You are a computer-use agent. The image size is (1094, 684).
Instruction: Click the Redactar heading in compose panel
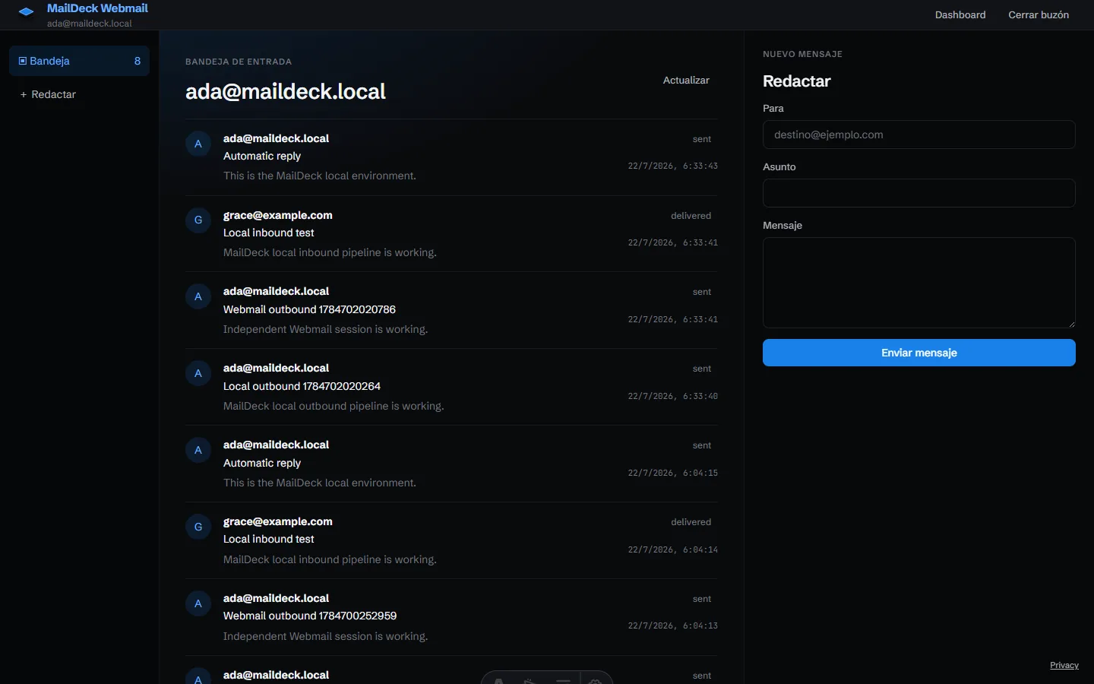pyautogui.click(x=796, y=81)
